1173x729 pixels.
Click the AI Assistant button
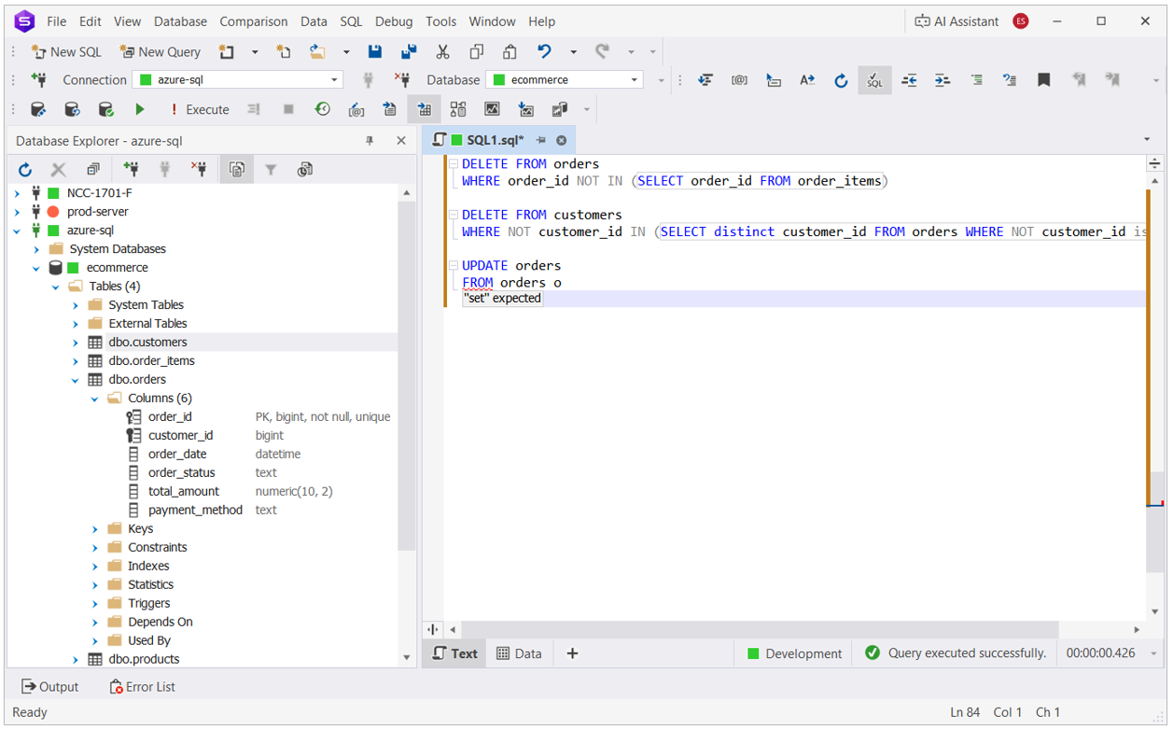pos(957,21)
